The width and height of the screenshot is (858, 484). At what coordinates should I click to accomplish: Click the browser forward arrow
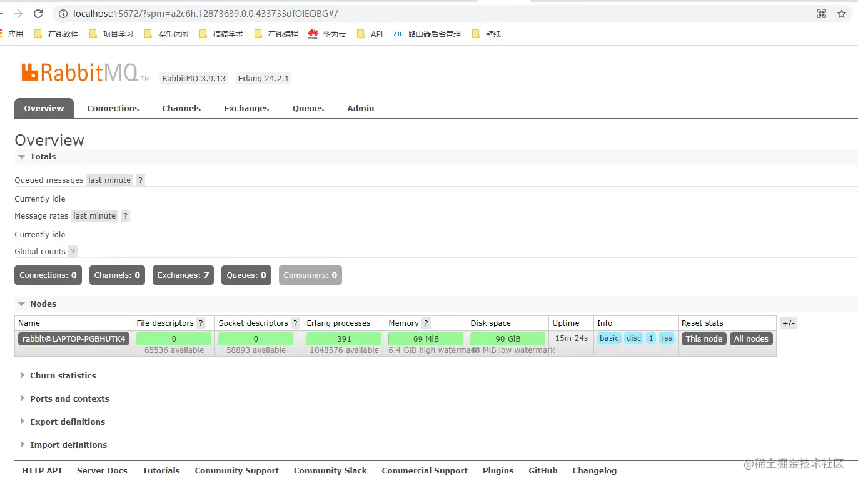[x=18, y=14]
